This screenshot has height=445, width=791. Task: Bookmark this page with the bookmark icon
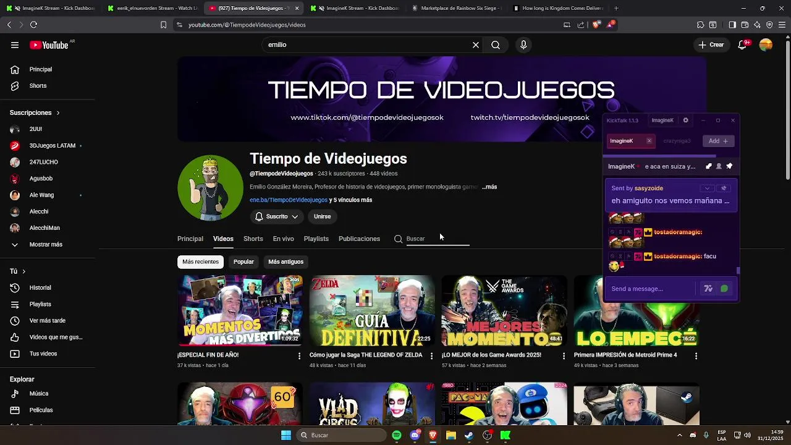coord(163,25)
